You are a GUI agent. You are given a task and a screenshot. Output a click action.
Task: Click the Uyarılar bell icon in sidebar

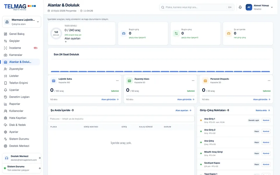[x=6, y=90]
